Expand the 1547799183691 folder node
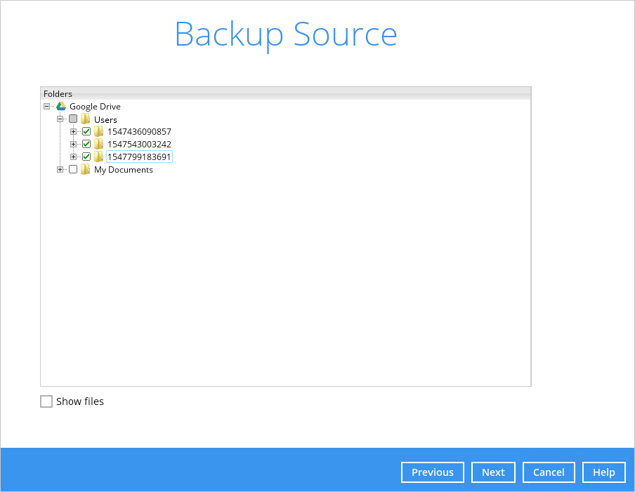Image resolution: width=635 pixels, height=492 pixels. click(x=73, y=157)
